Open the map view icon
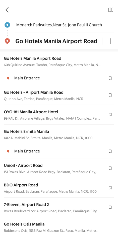 pyautogui.click(x=111, y=10)
